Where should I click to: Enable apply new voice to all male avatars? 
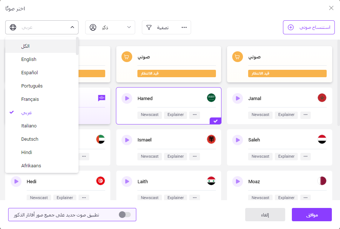[125, 215]
